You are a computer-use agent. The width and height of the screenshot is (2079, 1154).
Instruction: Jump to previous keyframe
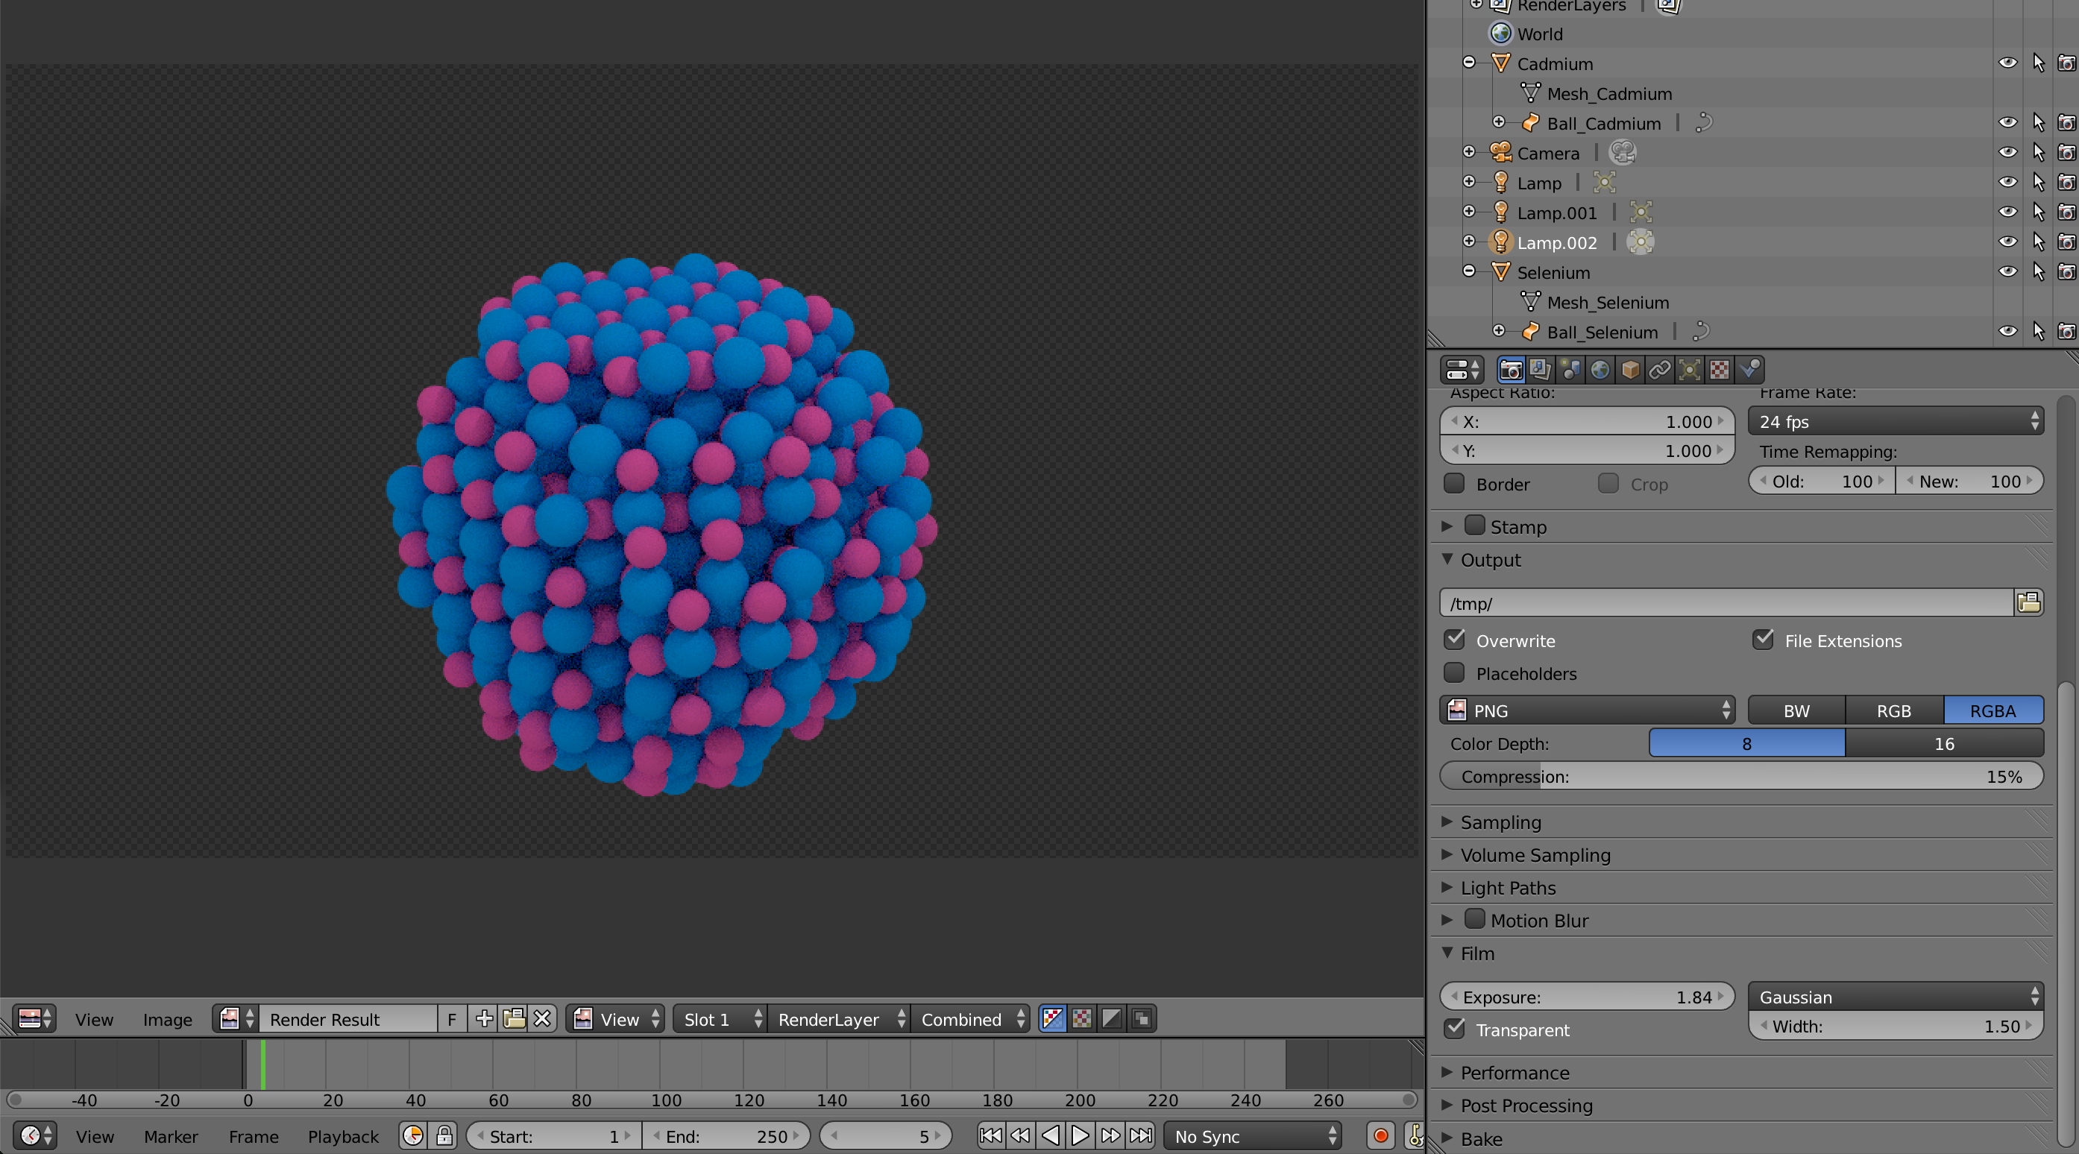tap(1021, 1135)
